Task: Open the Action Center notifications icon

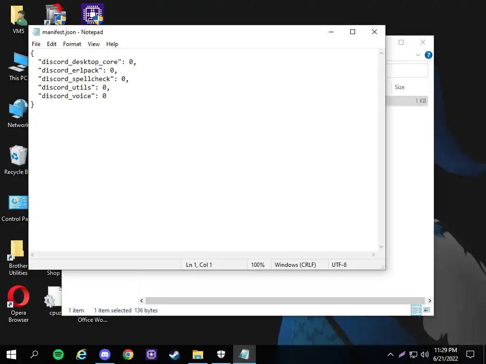Action: point(470,355)
